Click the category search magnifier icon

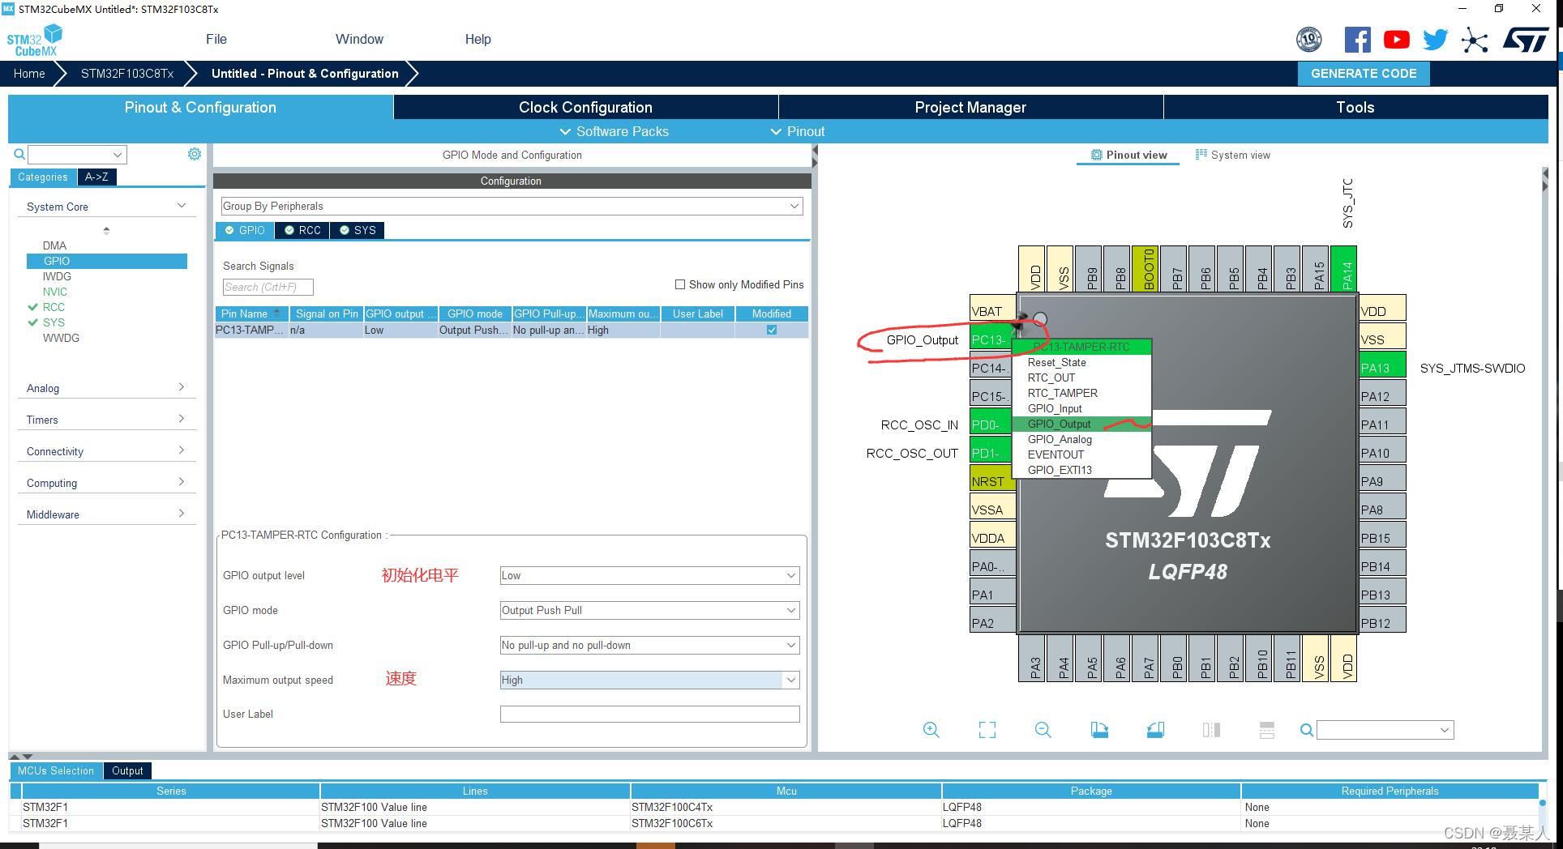tap(19, 154)
